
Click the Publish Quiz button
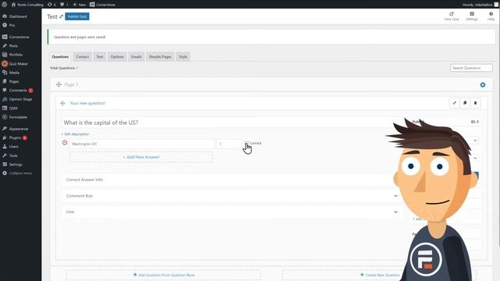(x=77, y=16)
